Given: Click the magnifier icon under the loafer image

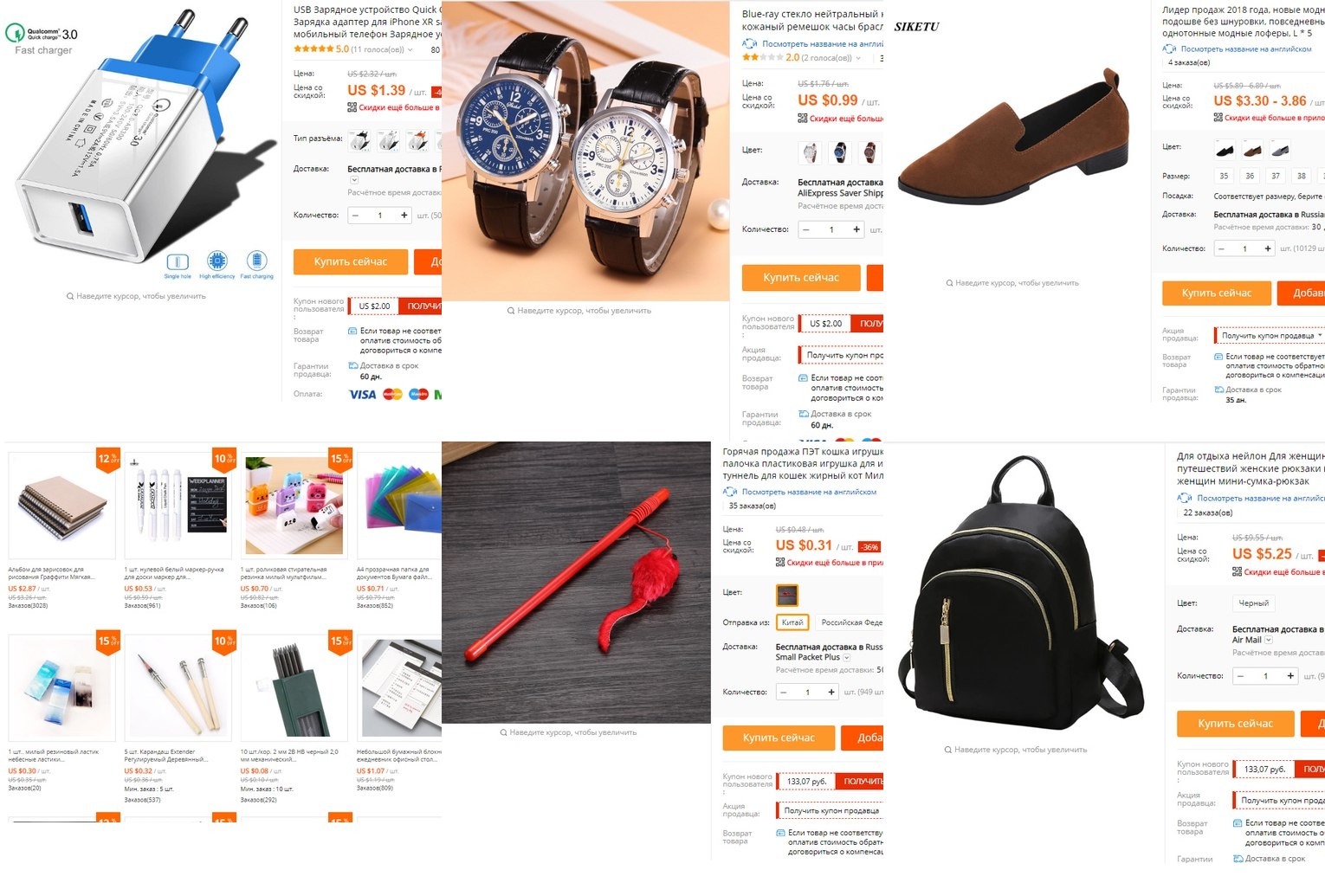Looking at the screenshot, I should pyautogui.click(x=949, y=283).
